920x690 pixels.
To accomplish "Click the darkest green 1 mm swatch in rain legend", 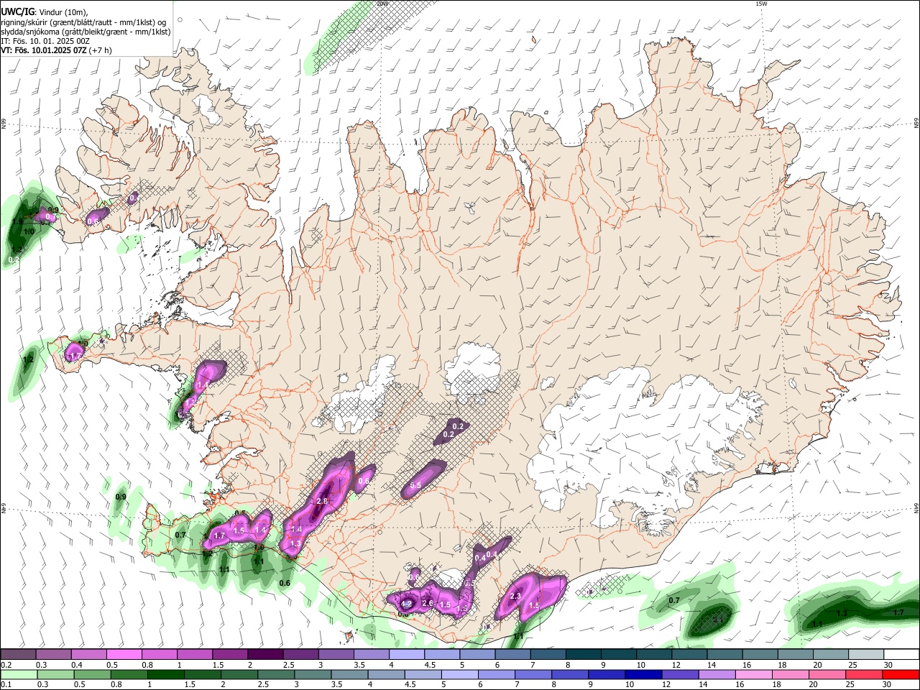I will 165,674.
